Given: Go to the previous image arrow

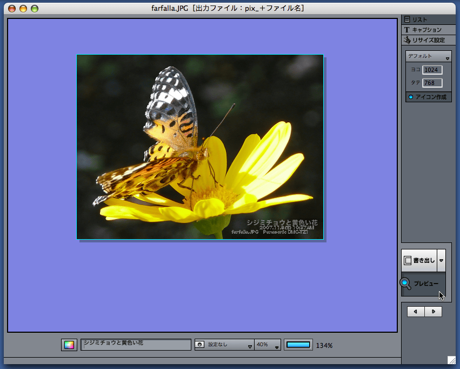Looking at the screenshot, I should [x=416, y=312].
